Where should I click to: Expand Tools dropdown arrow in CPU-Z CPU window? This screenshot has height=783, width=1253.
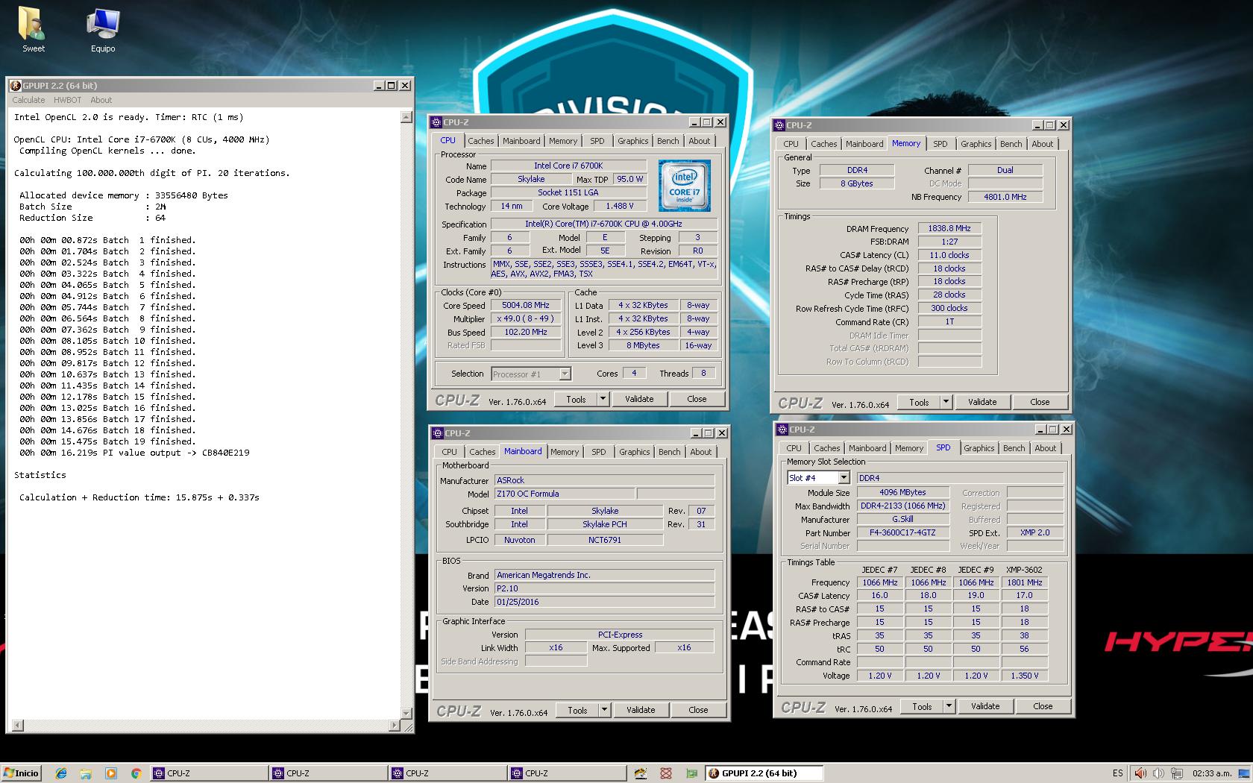click(x=603, y=399)
